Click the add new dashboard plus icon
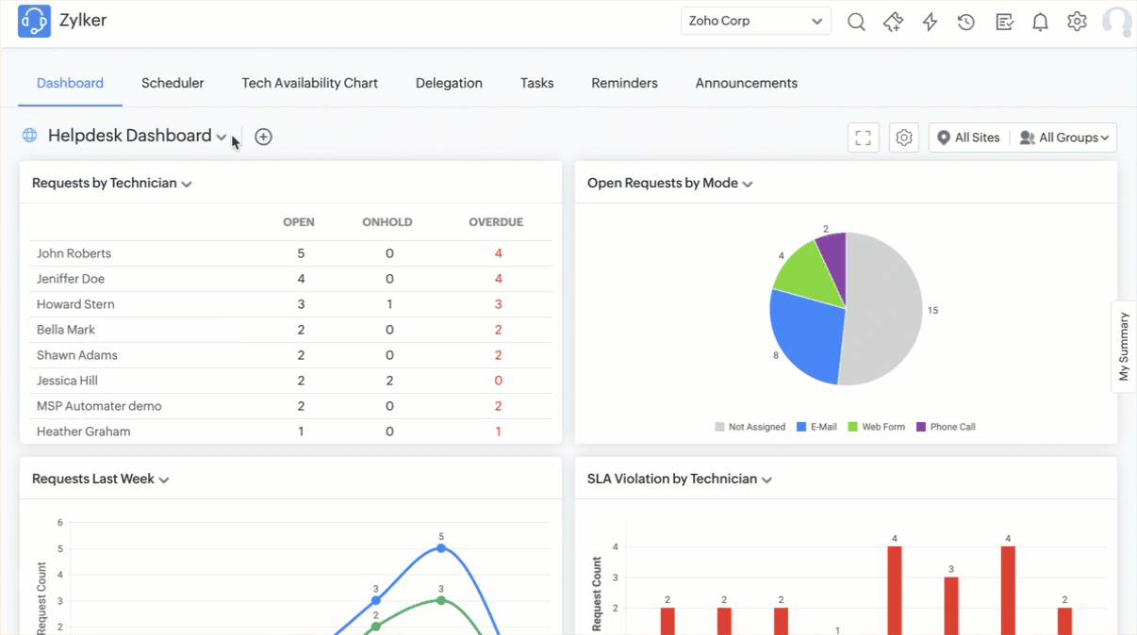Screen dimensions: 1137x635 (264, 137)
